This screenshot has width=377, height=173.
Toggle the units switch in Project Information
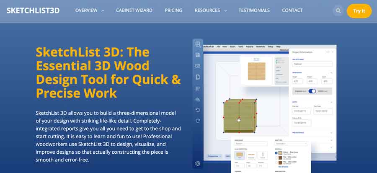[x=312, y=91]
